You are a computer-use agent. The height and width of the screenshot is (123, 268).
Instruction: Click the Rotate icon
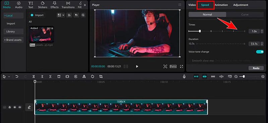click(92, 77)
